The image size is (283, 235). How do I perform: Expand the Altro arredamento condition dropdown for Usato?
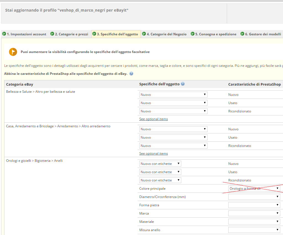173,138
